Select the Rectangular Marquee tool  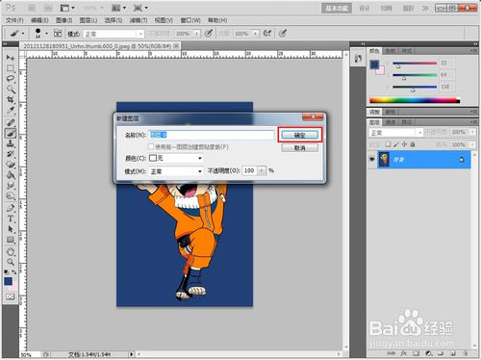click(11, 68)
